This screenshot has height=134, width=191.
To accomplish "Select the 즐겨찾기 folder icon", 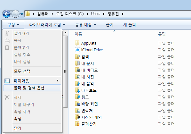I will coord(77,124).
